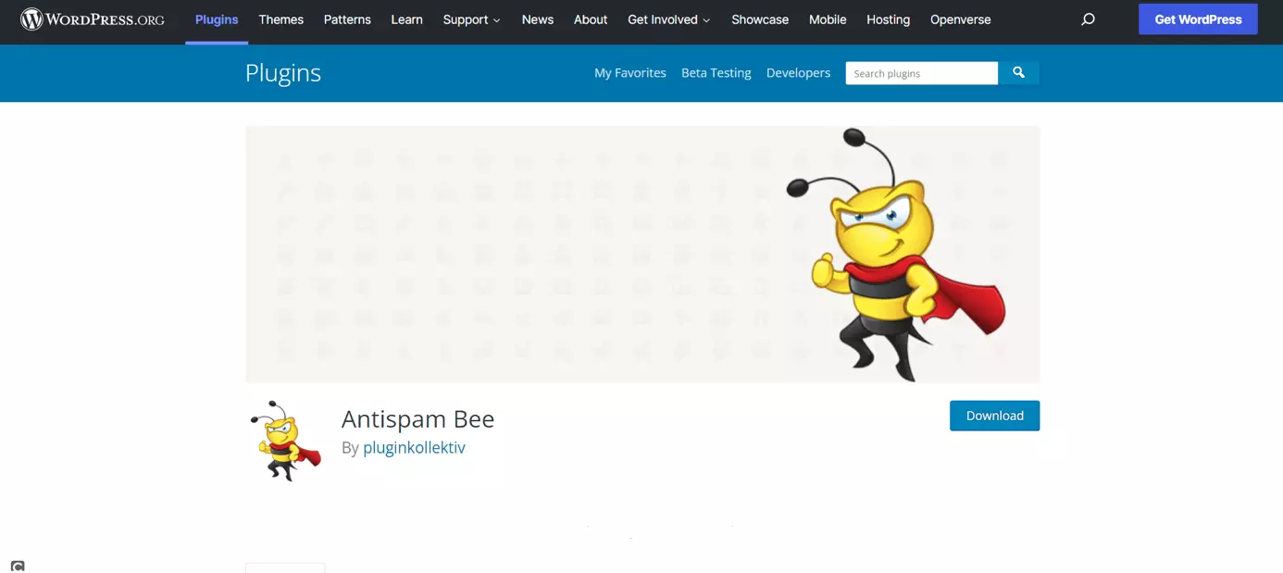Screen dimensions: 1283x573
Task: Focus the Search plugins input field
Action: (921, 73)
